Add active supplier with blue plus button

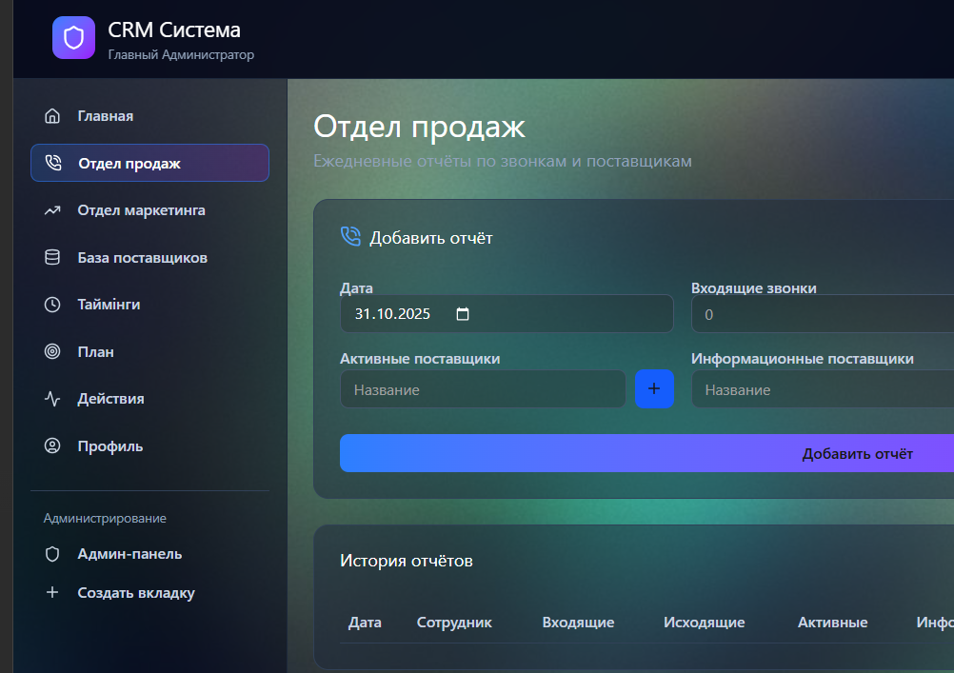(x=654, y=388)
